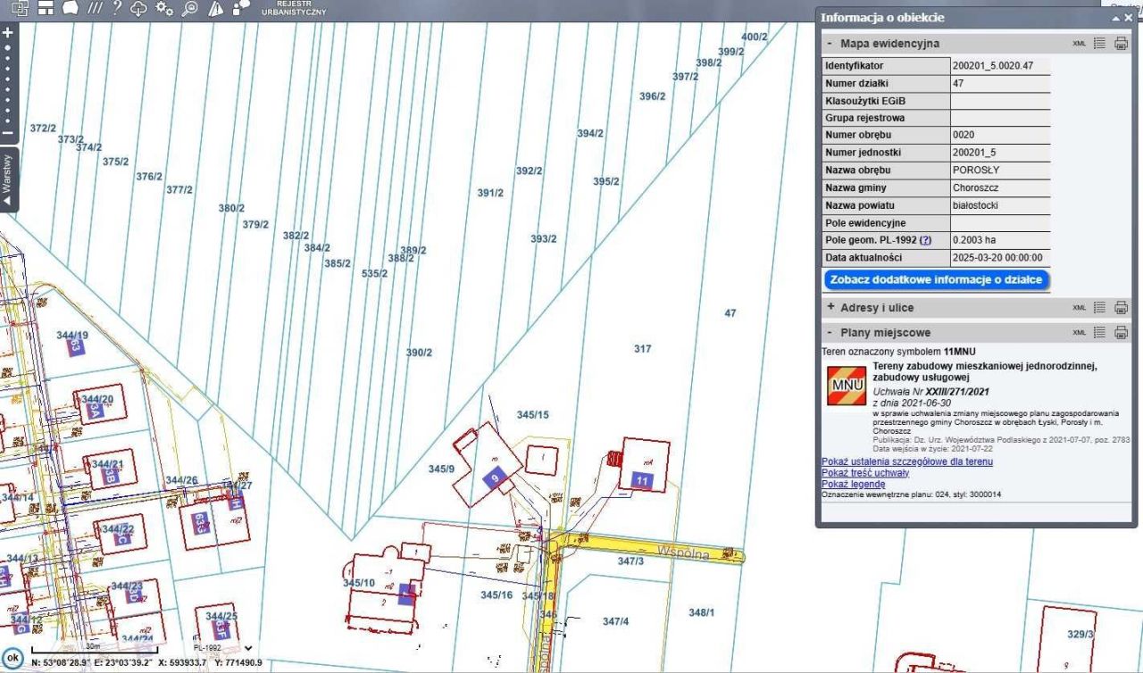Collapse the Mapa ewidencyjna section
The width and height of the screenshot is (1143, 673).
(x=830, y=43)
